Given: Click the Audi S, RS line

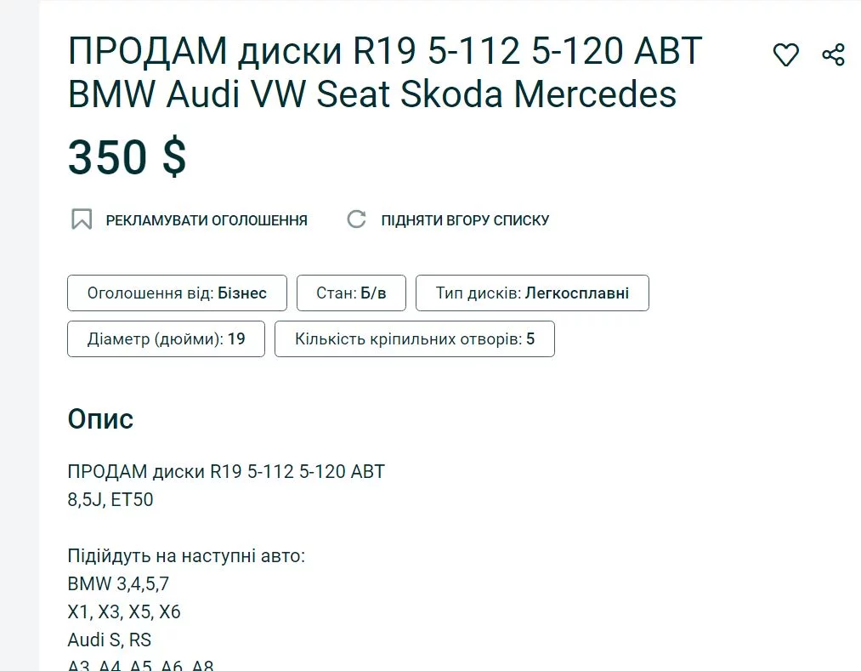Looking at the screenshot, I should [x=110, y=640].
